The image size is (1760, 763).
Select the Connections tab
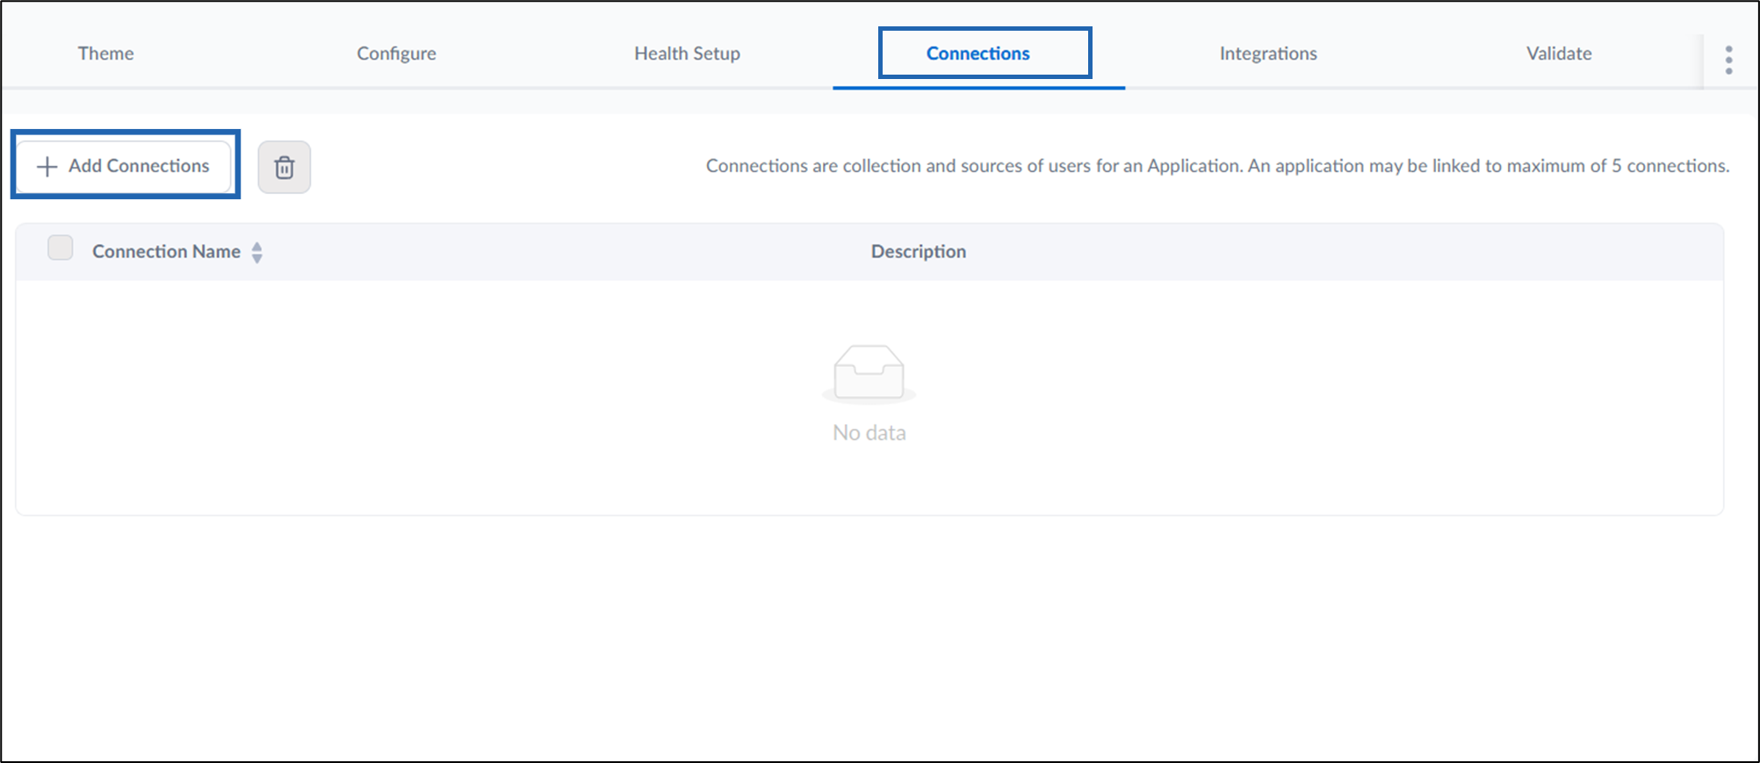978,54
